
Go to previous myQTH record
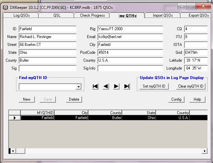pyautogui.click(x=106, y=86)
